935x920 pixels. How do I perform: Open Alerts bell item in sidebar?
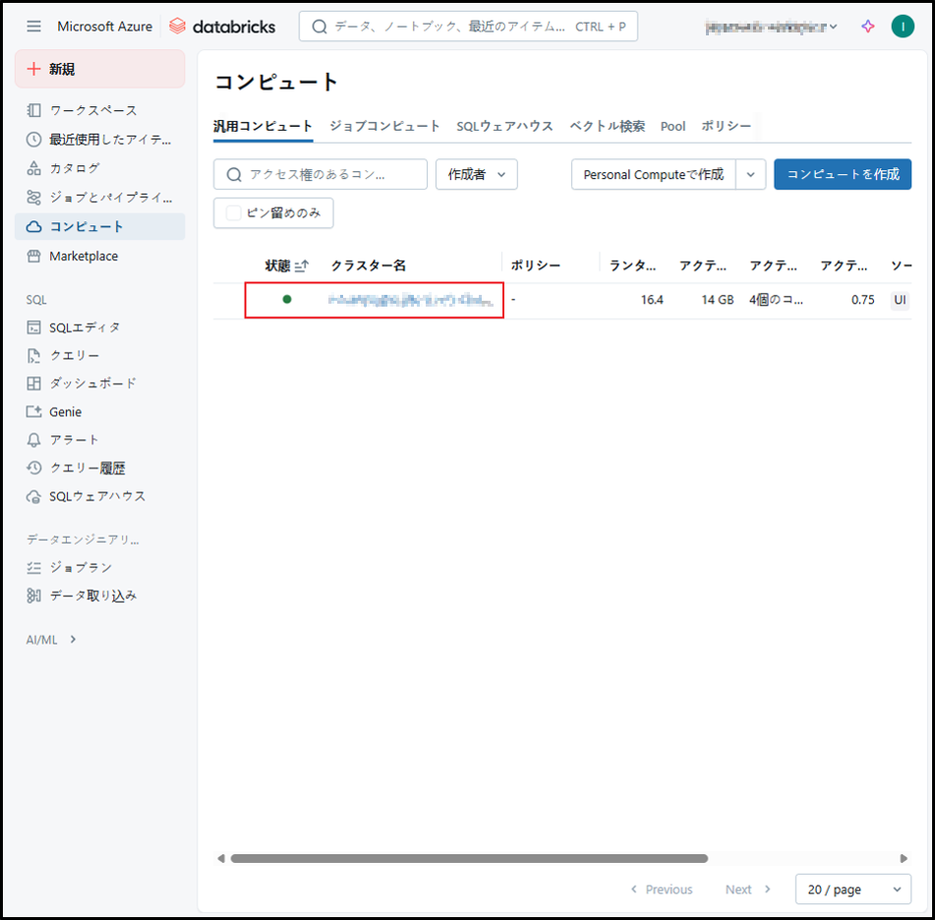point(75,439)
